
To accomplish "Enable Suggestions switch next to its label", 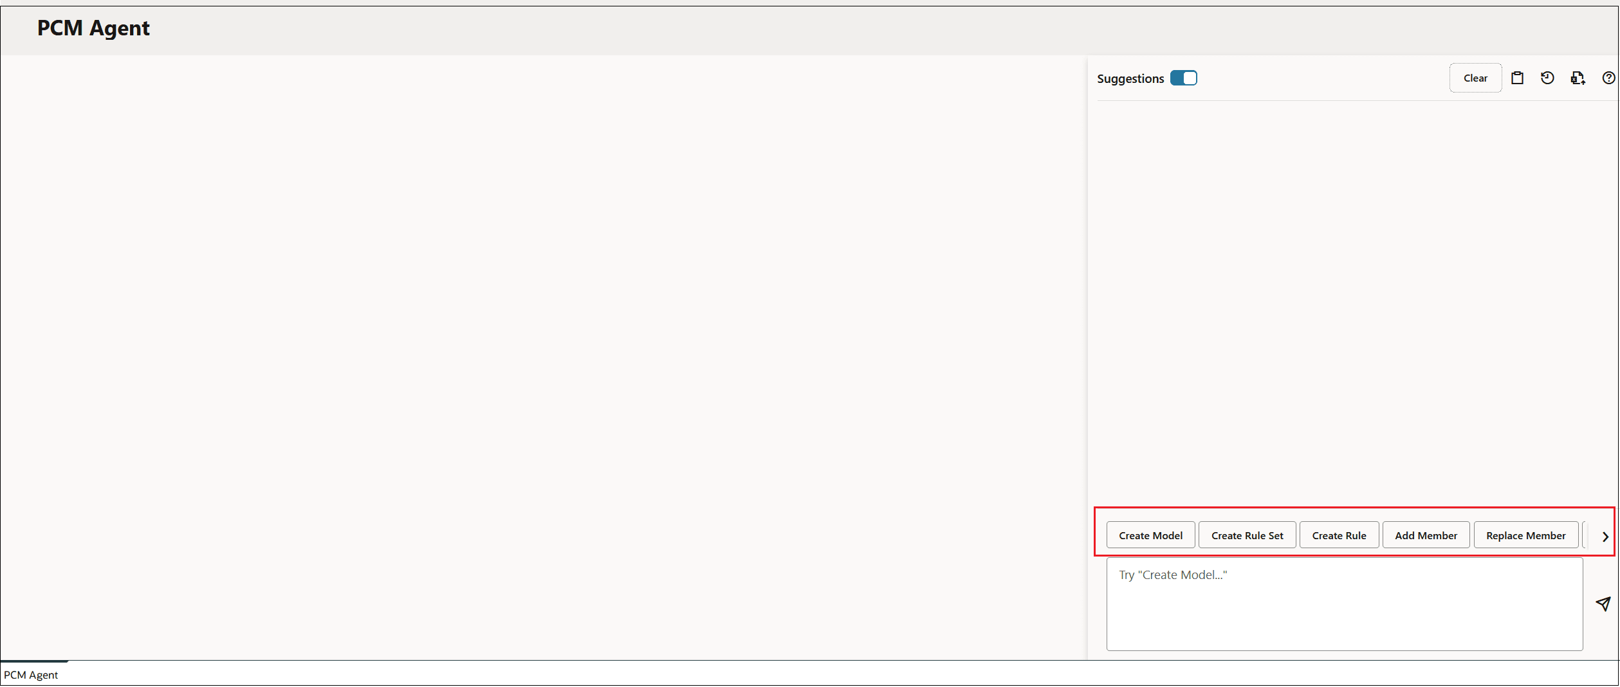I will (1183, 78).
